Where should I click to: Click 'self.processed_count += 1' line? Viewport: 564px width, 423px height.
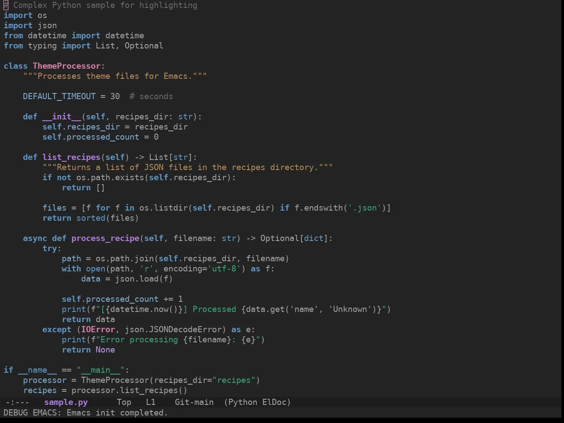[x=122, y=299]
